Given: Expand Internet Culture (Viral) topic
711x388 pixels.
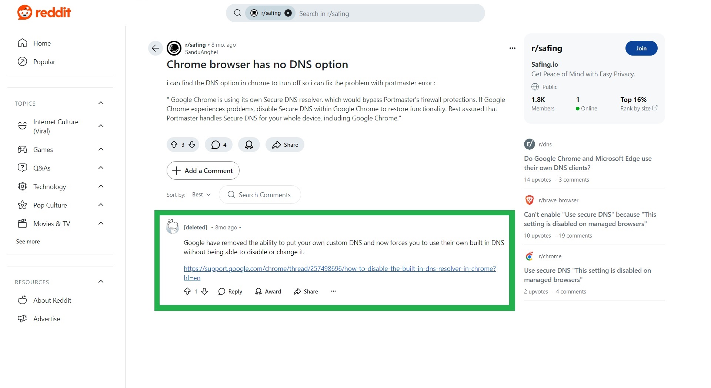Looking at the screenshot, I should pos(101,126).
